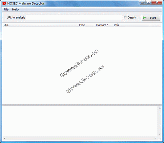
Task: Maximize the NOSEC Malware Detector window
Action: (149, 2)
